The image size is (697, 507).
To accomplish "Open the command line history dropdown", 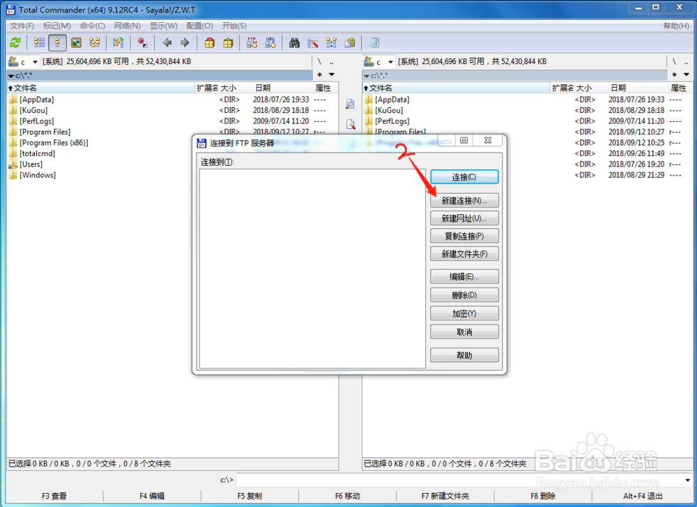I will click(x=688, y=480).
